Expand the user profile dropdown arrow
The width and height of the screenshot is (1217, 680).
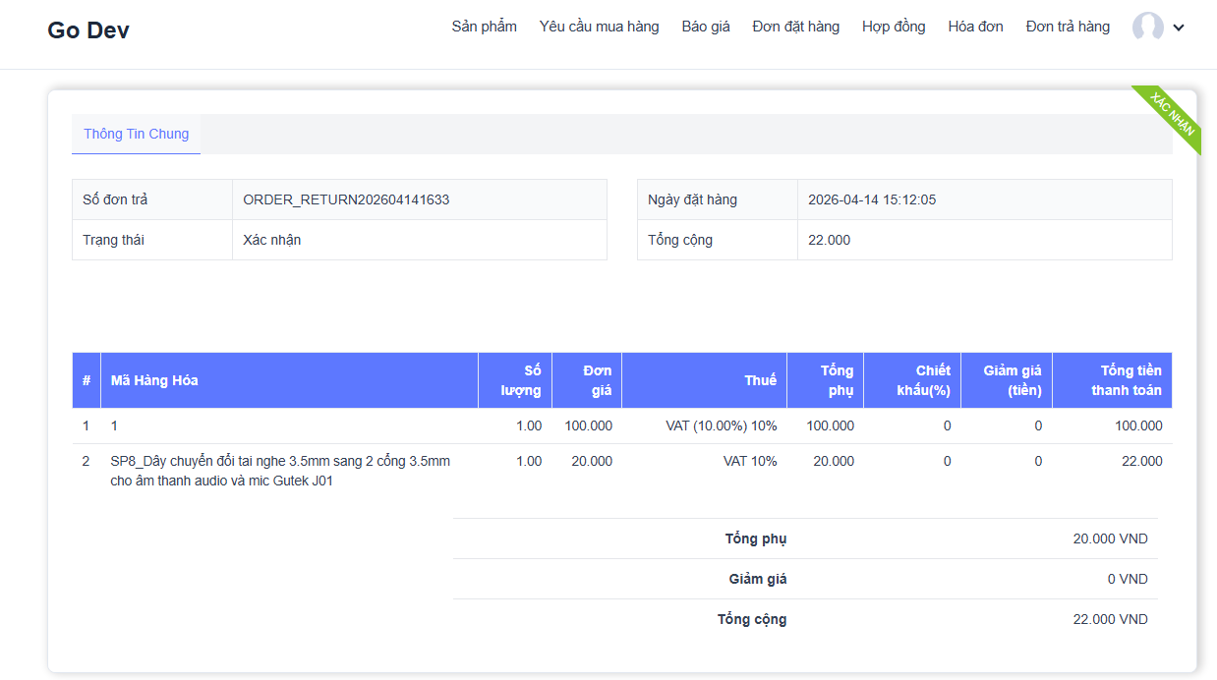pyautogui.click(x=1179, y=28)
